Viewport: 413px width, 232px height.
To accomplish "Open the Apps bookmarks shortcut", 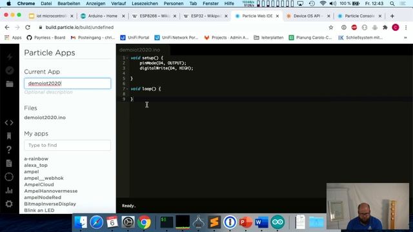I will [13, 37].
